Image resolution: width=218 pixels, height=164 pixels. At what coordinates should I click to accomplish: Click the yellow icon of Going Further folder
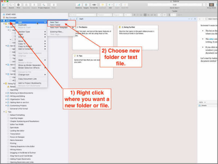click(6, 83)
